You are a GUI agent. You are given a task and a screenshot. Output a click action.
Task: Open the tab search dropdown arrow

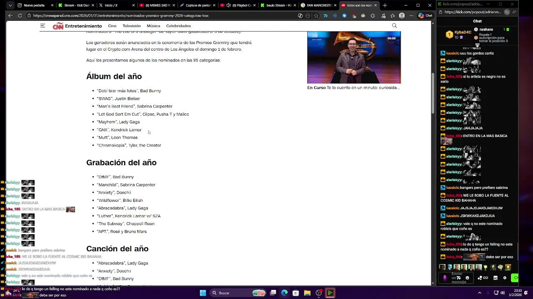click(10, 5)
